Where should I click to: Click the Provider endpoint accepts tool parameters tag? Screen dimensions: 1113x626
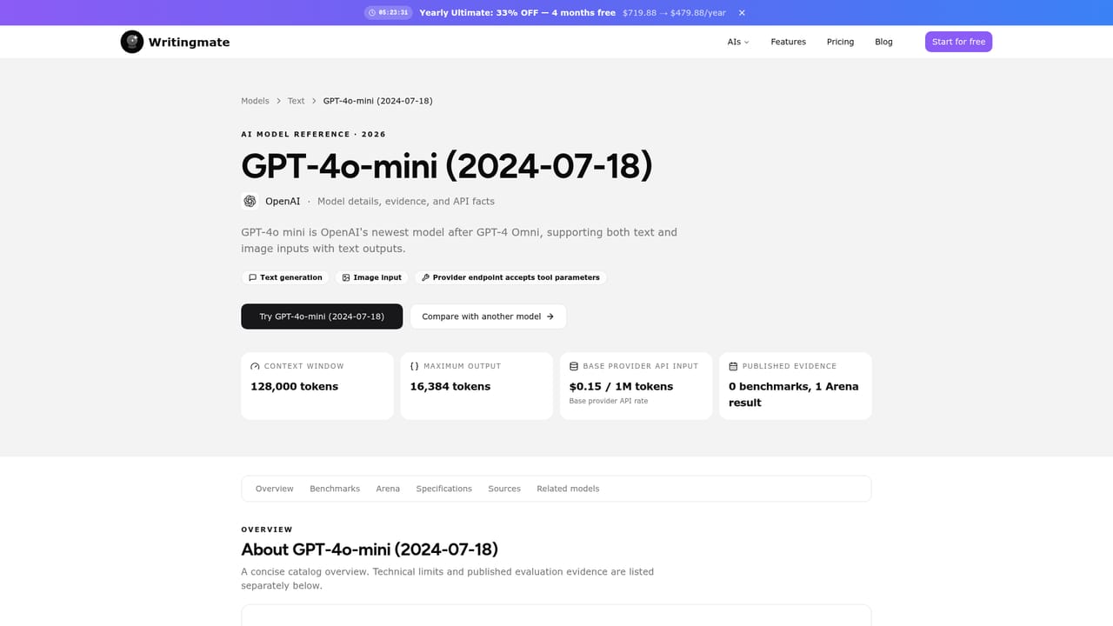click(510, 277)
